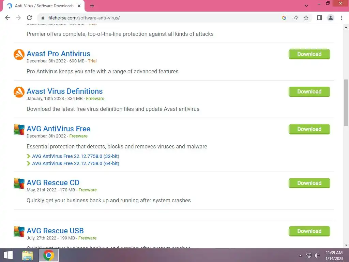Open the Chrome three-dot menu

click(342, 18)
